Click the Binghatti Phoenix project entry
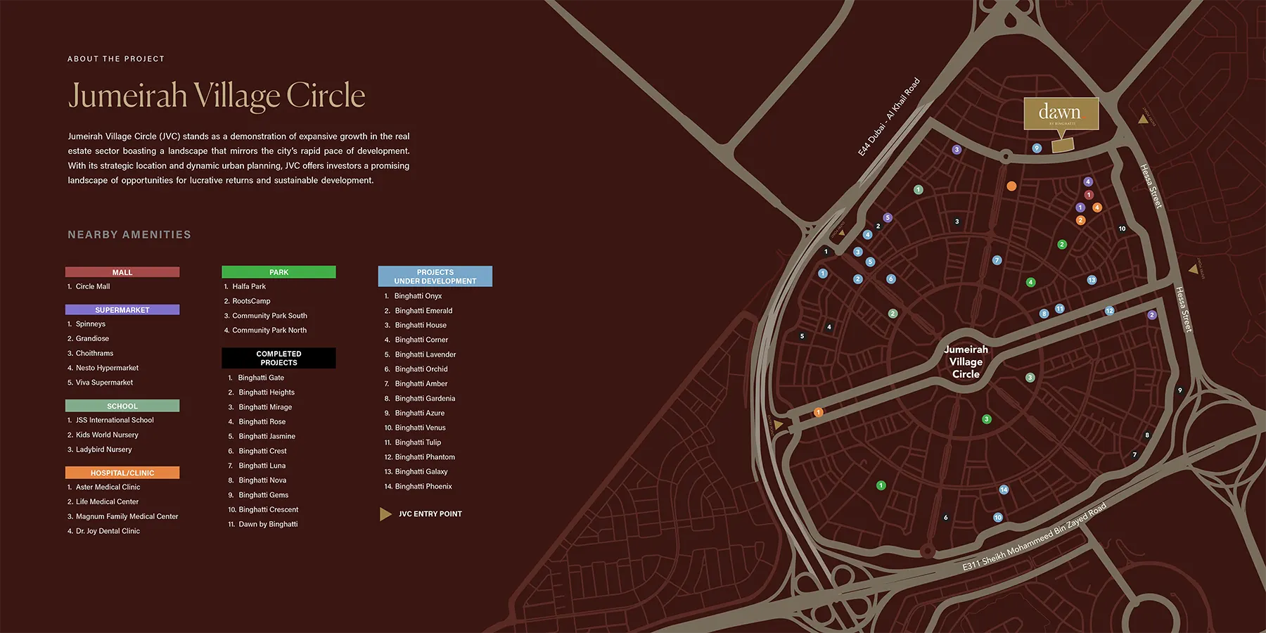This screenshot has height=633, width=1266. coord(423,486)
